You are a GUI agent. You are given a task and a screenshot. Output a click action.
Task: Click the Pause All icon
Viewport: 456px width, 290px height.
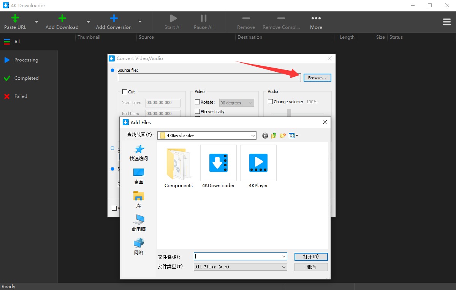pos(204,18)
